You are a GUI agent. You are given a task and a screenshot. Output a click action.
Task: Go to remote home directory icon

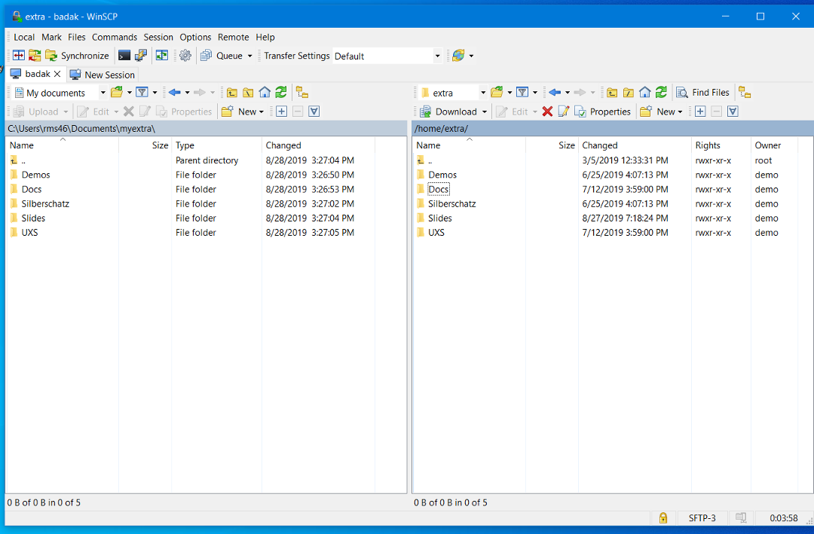tap(644, 93)
